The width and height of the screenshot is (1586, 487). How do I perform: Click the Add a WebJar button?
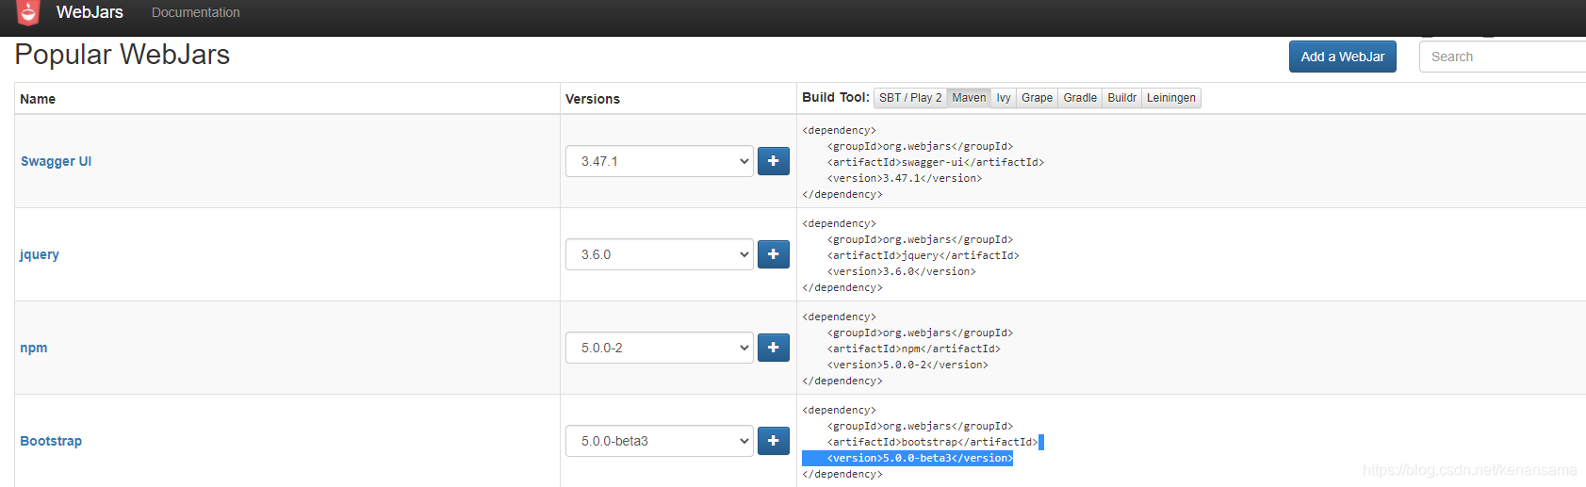pyautogui.click(x=1342, y=57)
